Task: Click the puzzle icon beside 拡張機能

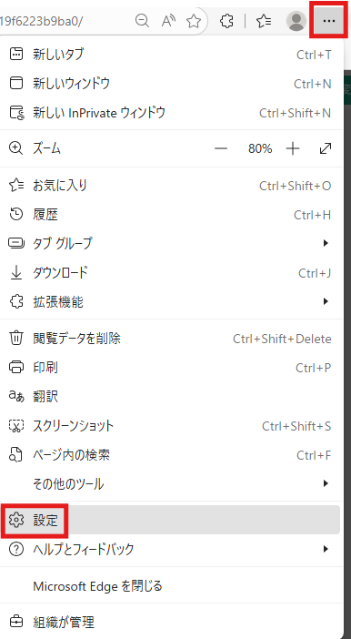Action: coord(16,302)
